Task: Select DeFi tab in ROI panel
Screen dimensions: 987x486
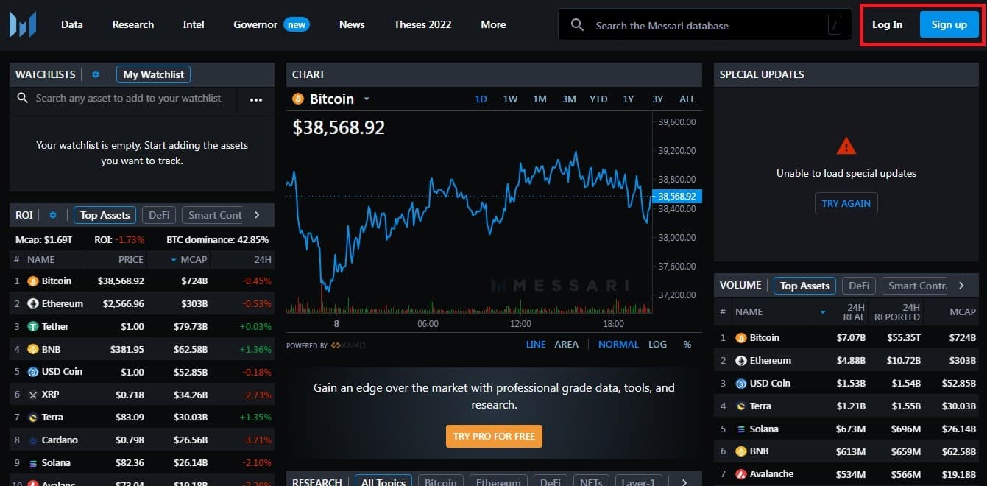Action: pos(159,215)
